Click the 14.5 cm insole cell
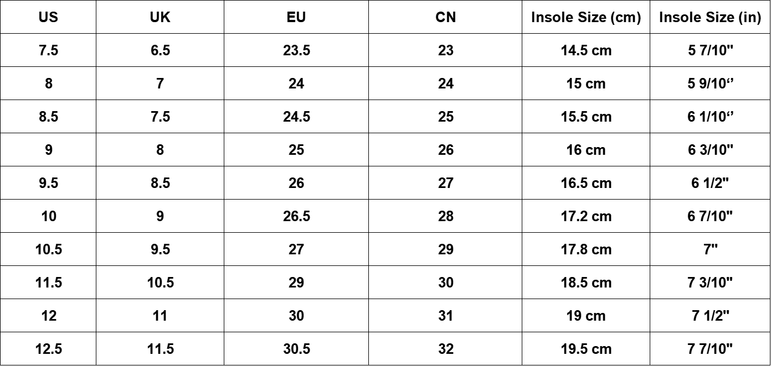Screen dimensions: 771x366 [586, 50]
